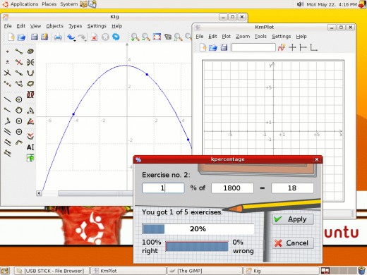The width and height of the screenshot is (367, 275).
Task: Click the Zoom In magnifier in Kig
Action: point(135,37)
